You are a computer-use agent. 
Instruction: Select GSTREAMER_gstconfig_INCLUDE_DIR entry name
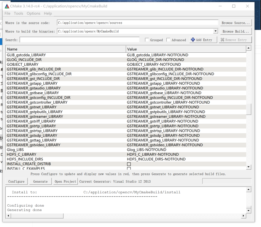click(x=39, y=98)
